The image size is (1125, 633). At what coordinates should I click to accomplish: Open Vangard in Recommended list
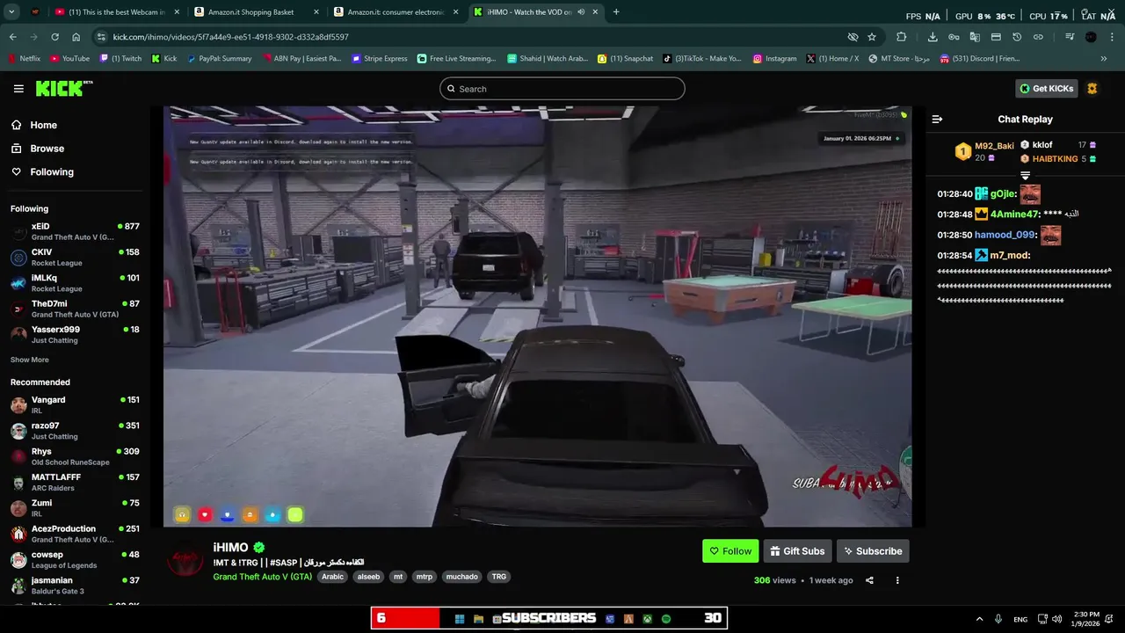point(76,405)
